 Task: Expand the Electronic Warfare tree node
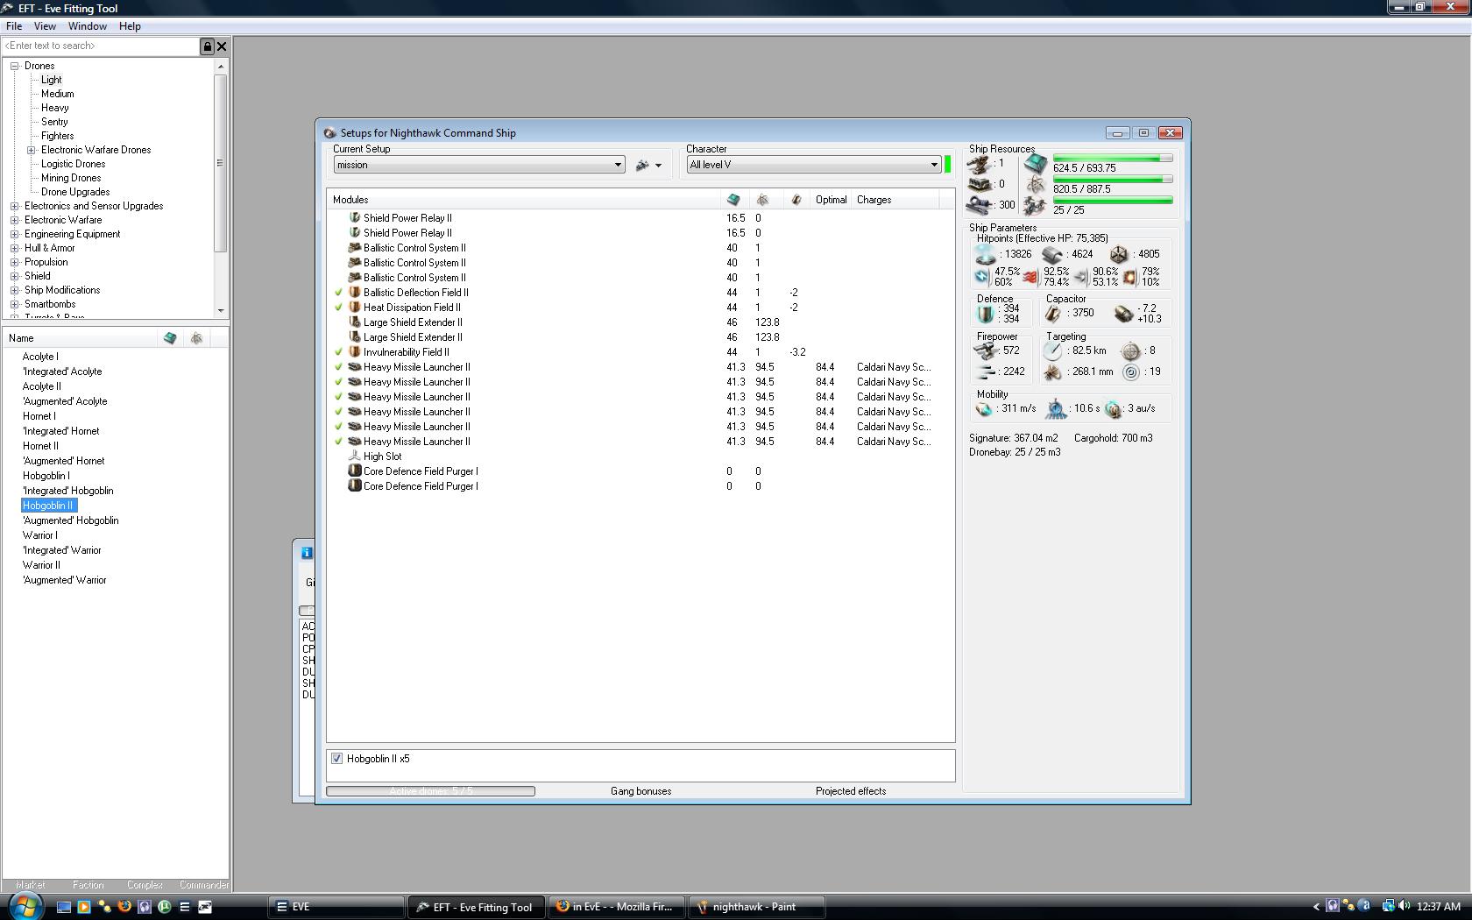(15, 220)
